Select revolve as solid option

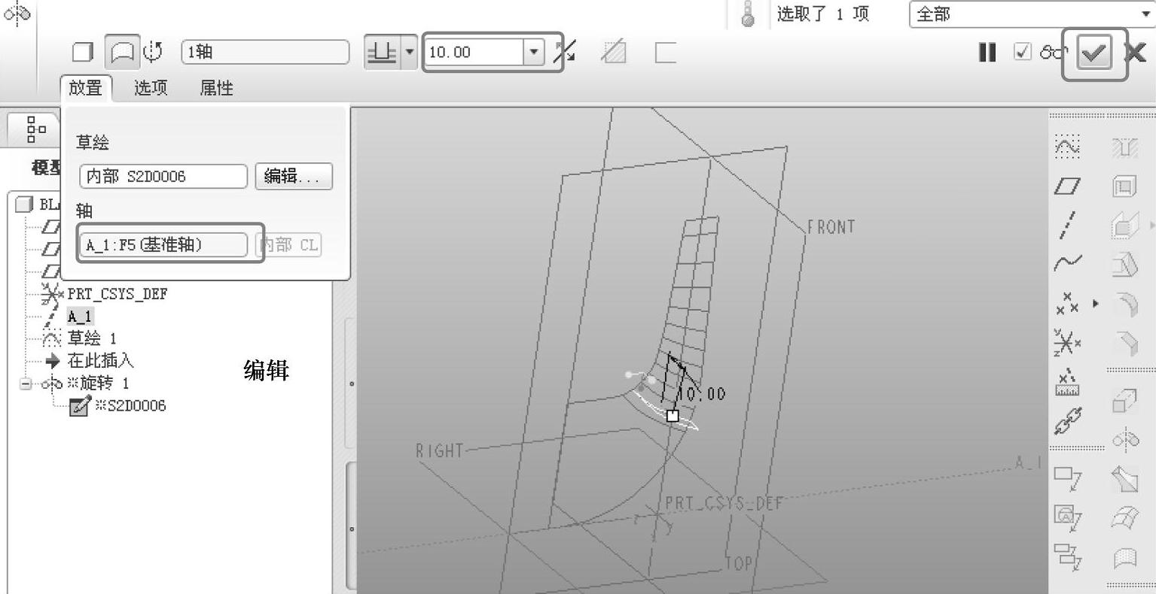pos(83,52)
